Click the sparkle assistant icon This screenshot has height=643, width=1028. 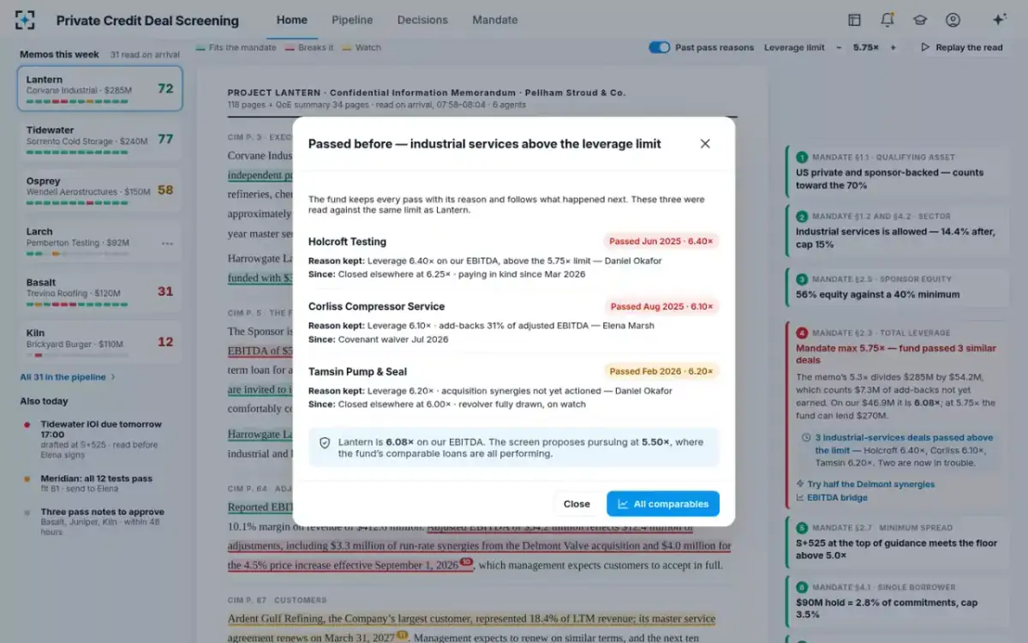pos(999,20)
